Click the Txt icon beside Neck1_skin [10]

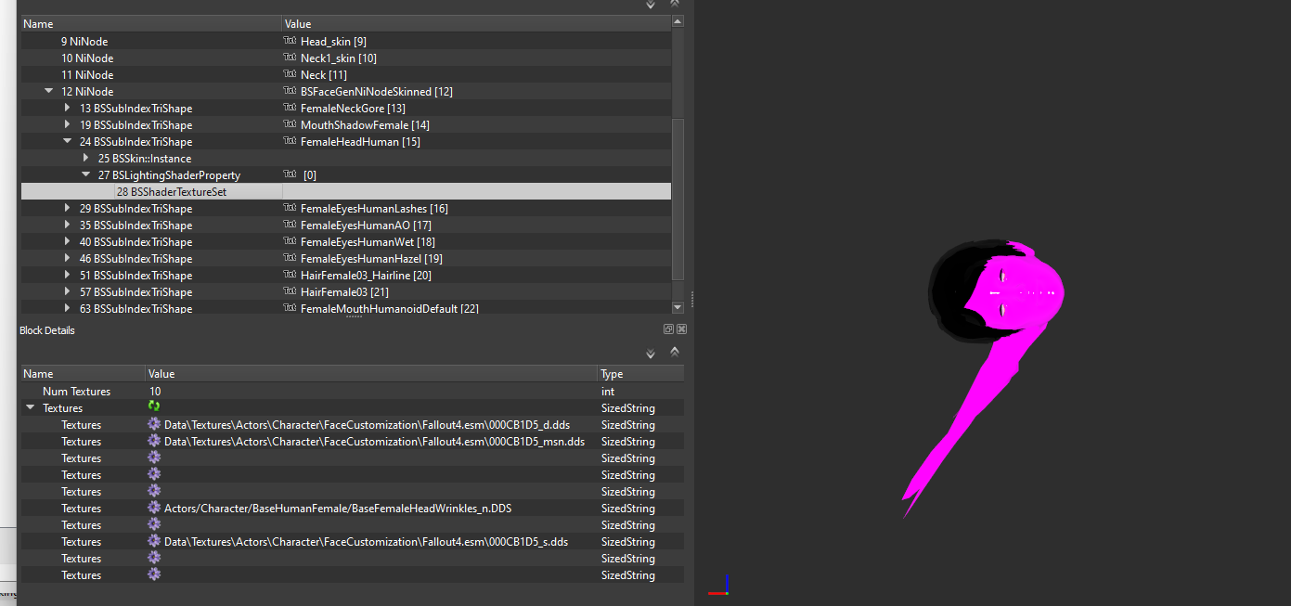[290, 58]
